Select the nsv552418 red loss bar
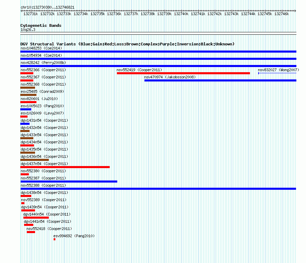The height and width of the screenshot is (263, 306). (x=31, y=232)
